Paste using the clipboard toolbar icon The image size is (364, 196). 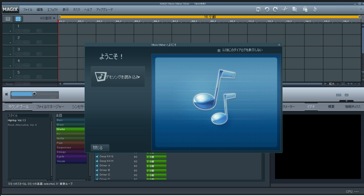[305, 10]
